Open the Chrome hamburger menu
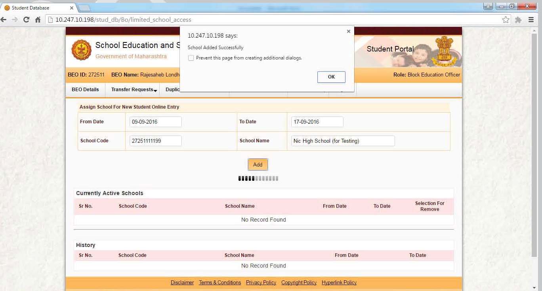 pyautogui.click(x=531, y=19)
